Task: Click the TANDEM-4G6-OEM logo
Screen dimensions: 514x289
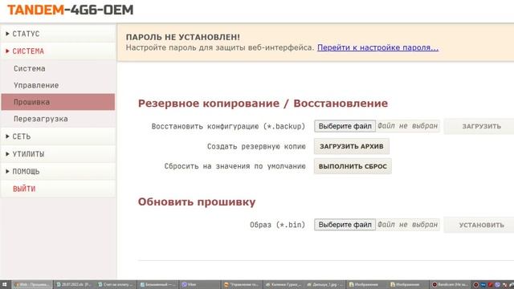Action: pyautogui.click(x=70, y=10)
